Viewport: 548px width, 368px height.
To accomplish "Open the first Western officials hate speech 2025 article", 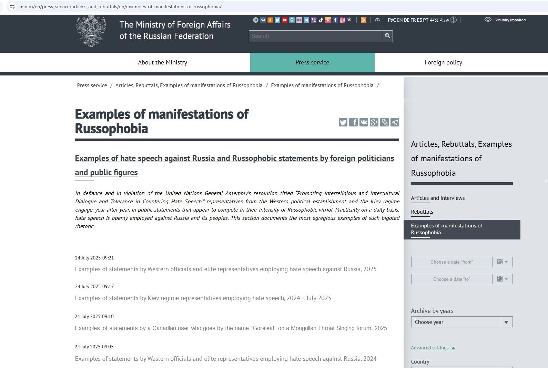I will pyautogui.click(x=226, y=269).
